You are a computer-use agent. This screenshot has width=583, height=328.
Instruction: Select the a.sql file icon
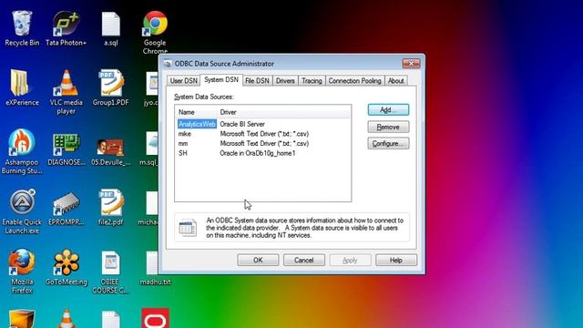coord(111,28)
